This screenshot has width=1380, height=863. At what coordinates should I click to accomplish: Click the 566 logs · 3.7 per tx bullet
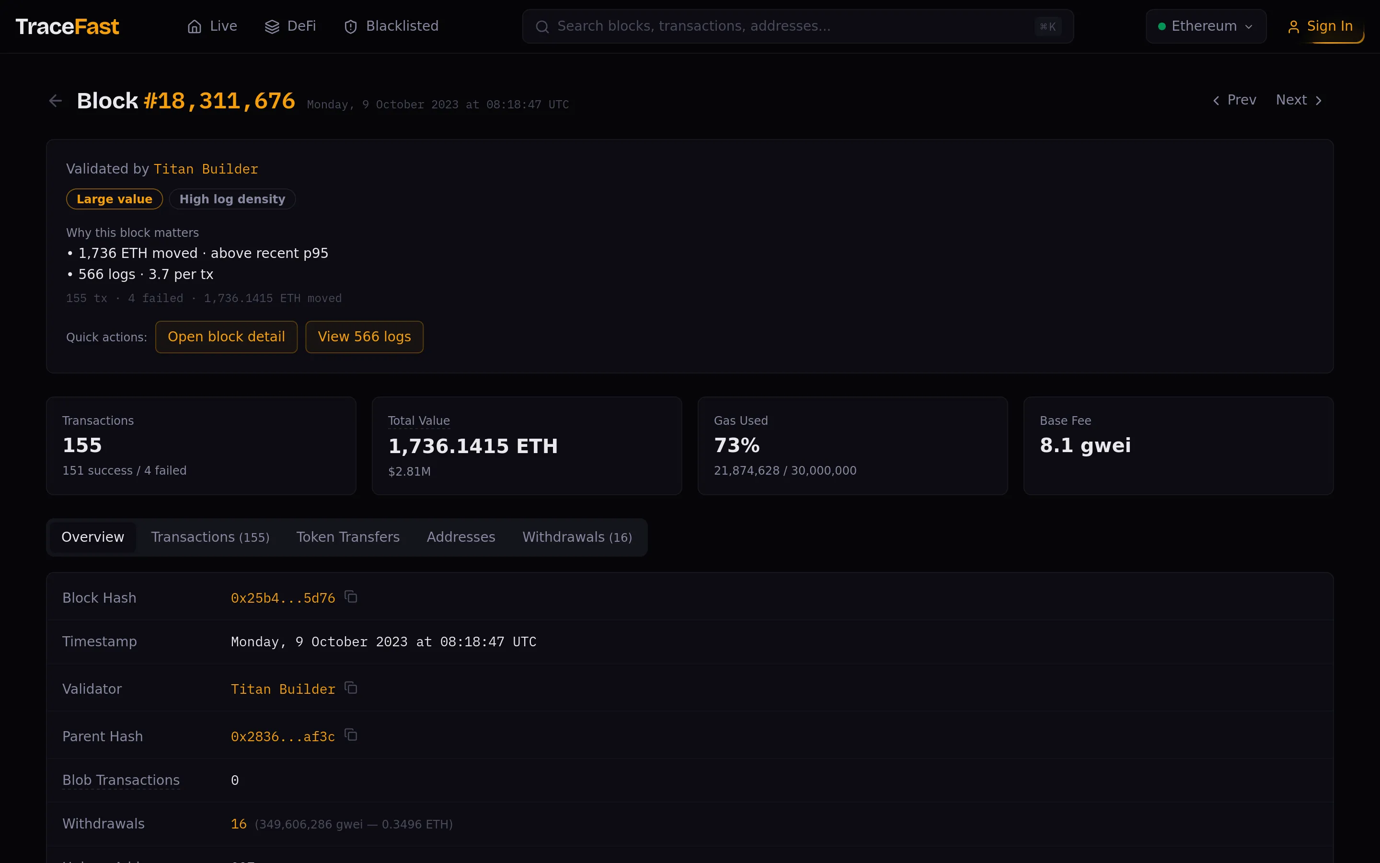[140, 275]
